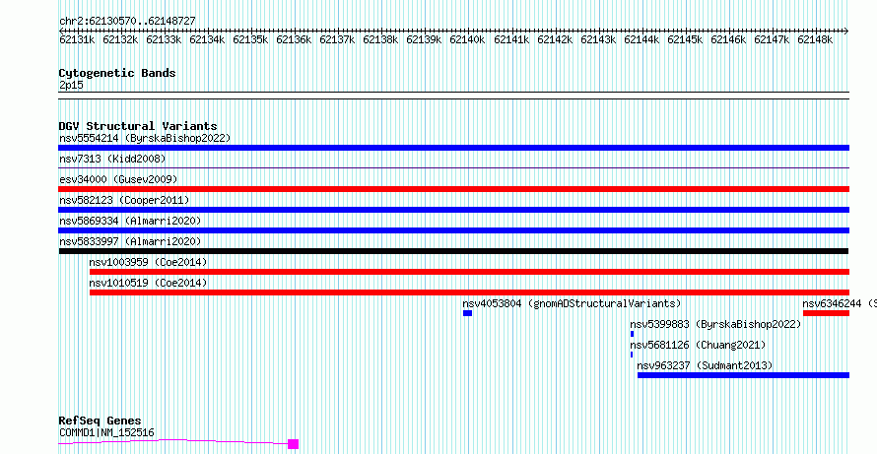Select the nsv7313 Kidd2008 thin variant line
The height and width of the screenshot is (454, 877).
click(453, 167)
